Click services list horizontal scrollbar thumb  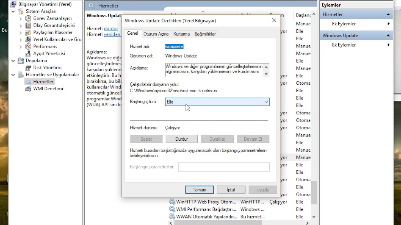pyautogui.click(x=217, y=223)
